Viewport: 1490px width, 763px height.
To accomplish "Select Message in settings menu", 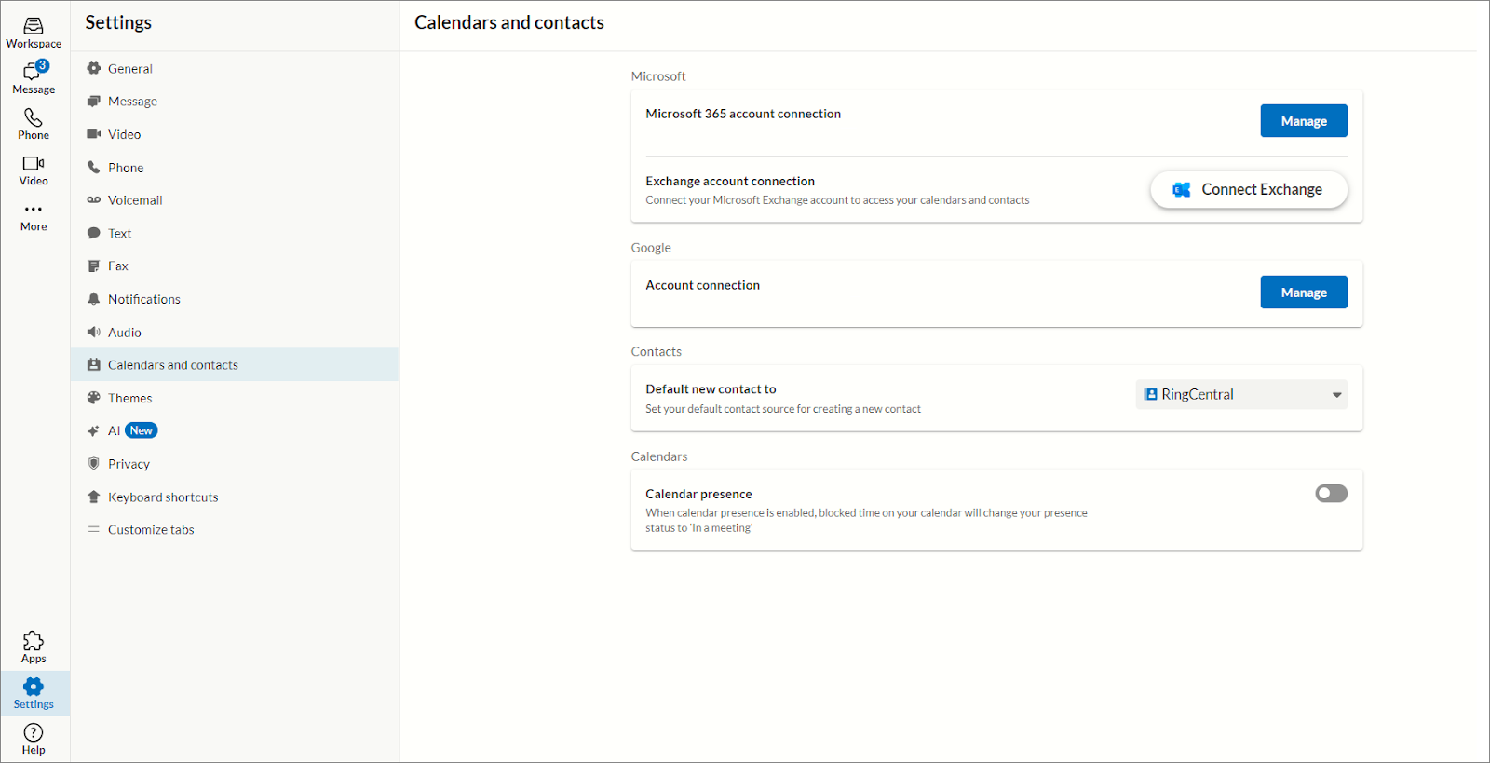I will pos(132,102).
